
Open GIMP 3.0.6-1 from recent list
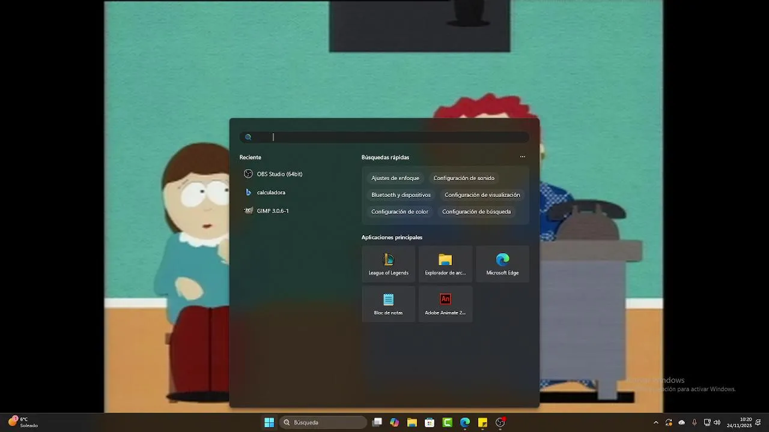tap(267, 211)
